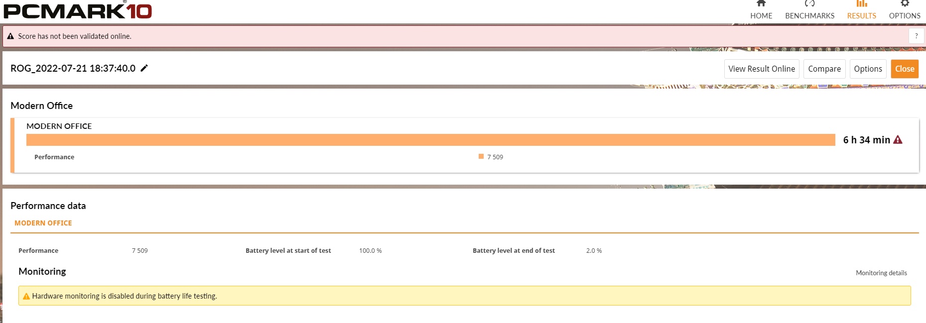Click the BENCHMARKS menu label
The height and width of the screenshot is (323, 926).
809,16
